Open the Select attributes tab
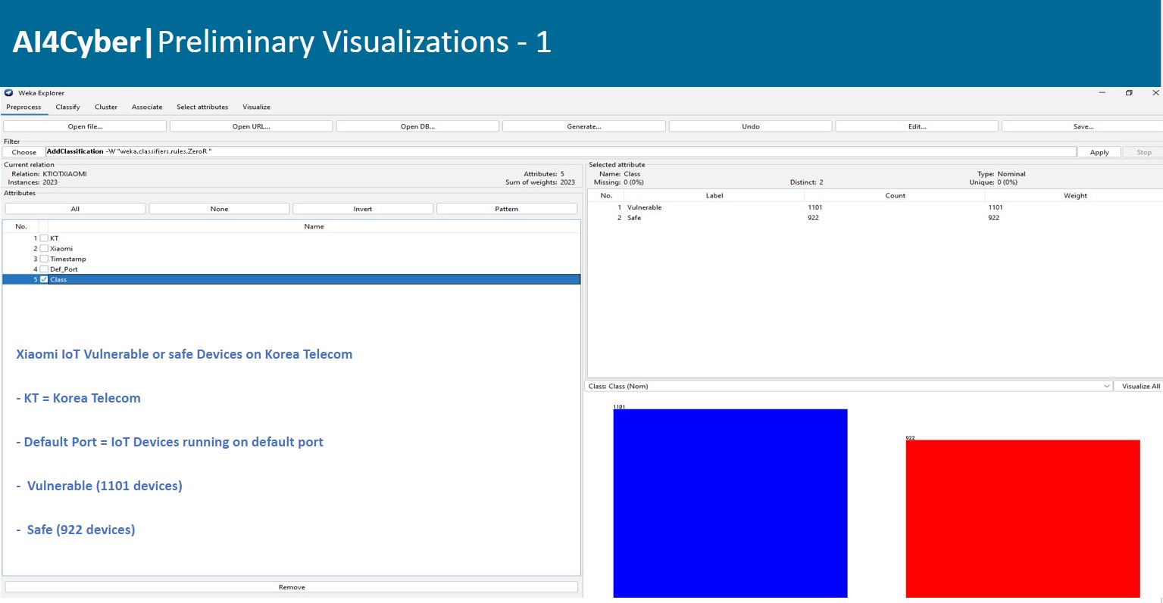Viewport: 1163px width, 603px height. (202, 107)
